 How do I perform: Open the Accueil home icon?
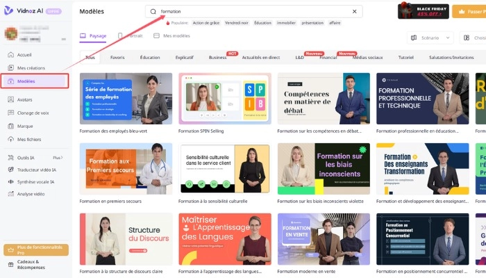coord(11,55)
